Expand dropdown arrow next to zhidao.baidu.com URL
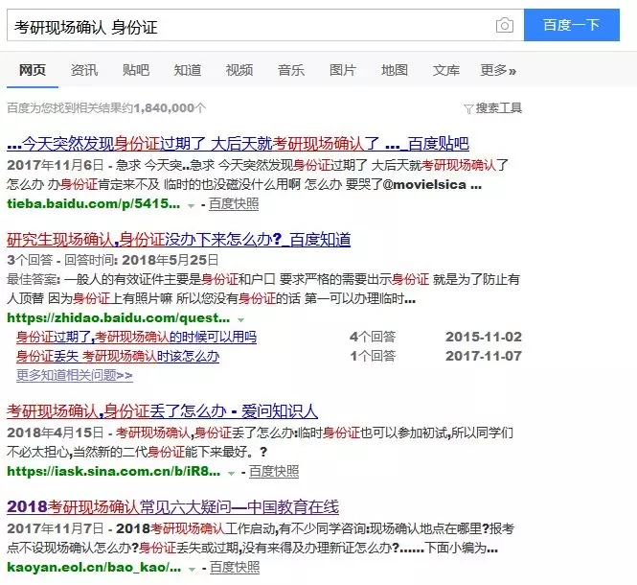This screenshot has width=637, height=585. click(240, 318)
